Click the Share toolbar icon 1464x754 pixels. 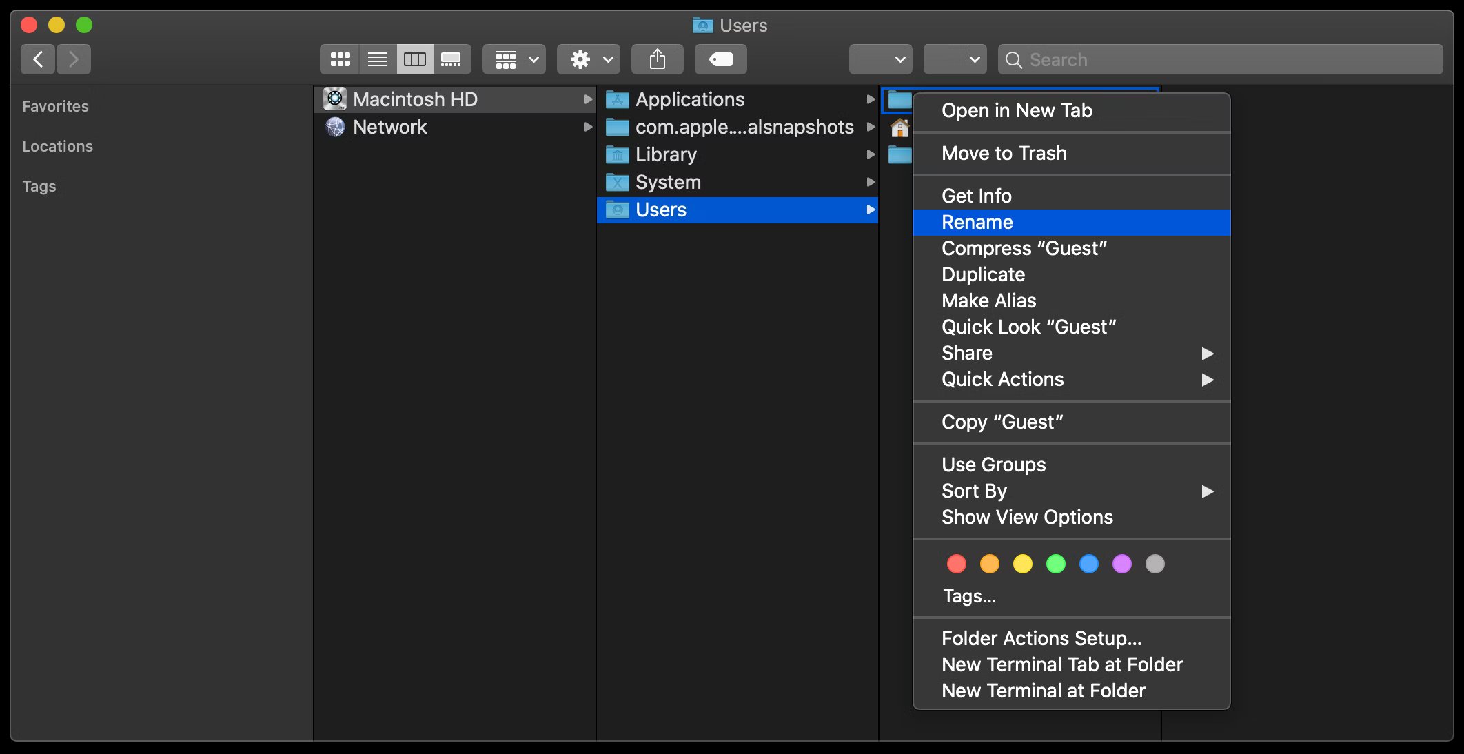(x=657, y=60)
